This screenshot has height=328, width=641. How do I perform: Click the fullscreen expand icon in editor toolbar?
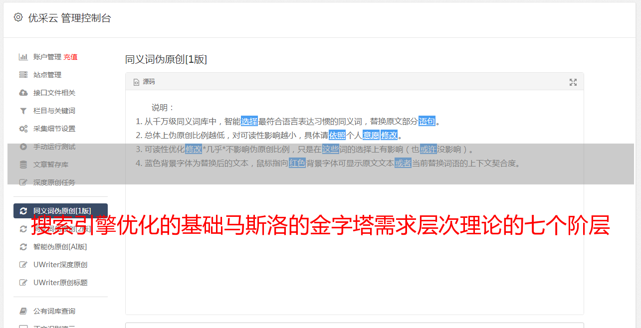click(x=573, y=82)
